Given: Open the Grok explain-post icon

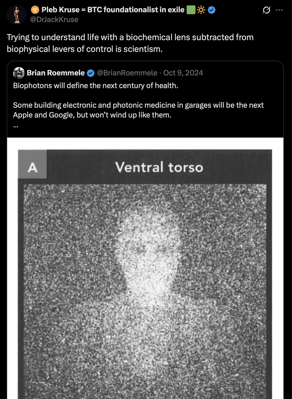Looking at the screenshot, I should pyautogui.click(x=267, y=10).
